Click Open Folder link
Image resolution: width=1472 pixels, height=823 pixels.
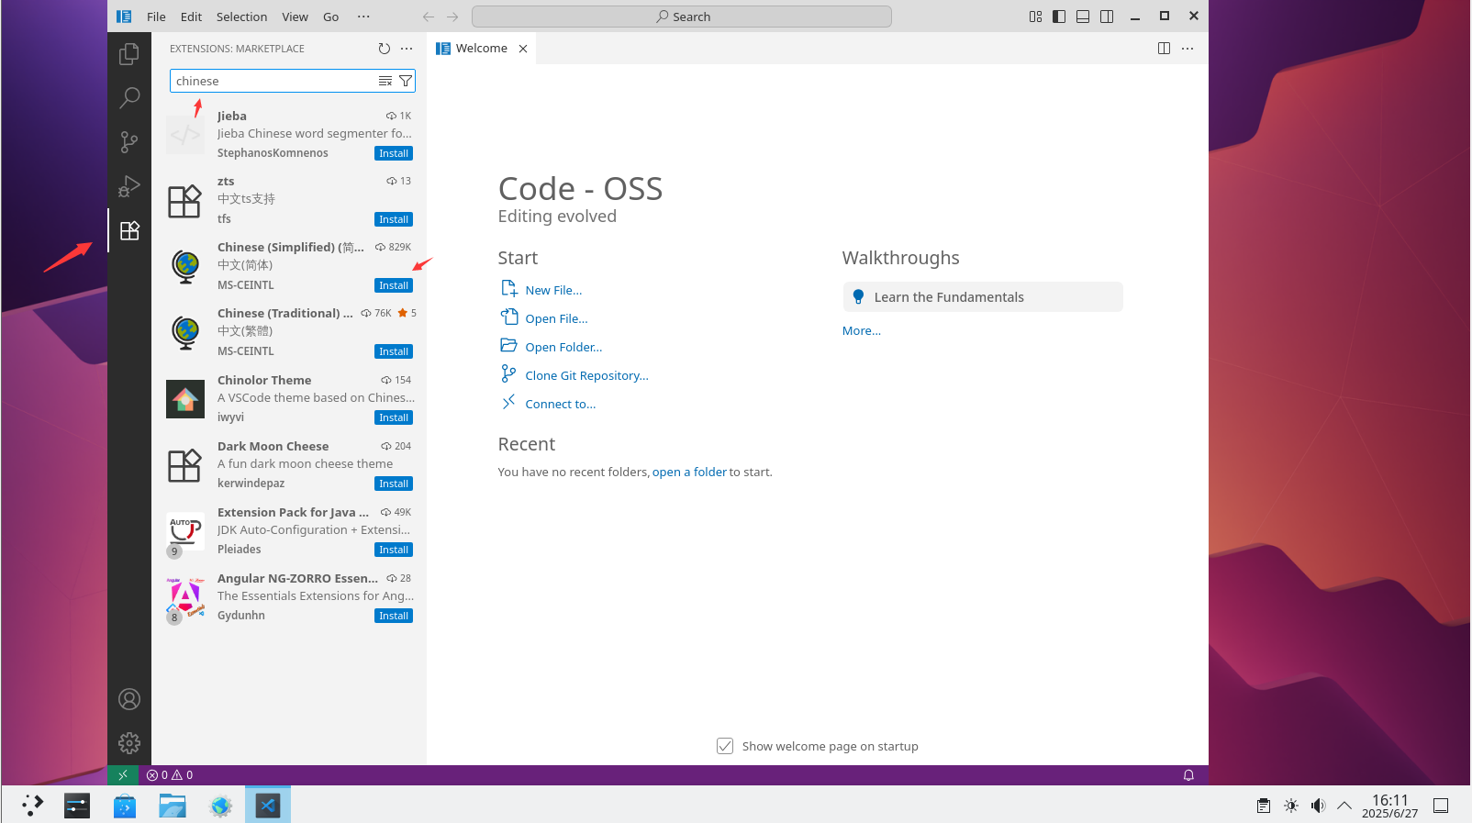[x=563, y=347]
